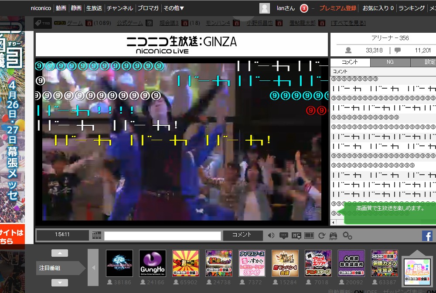Go to 生放送 in top navigation

pyautogui.click(x=94, y=8)
